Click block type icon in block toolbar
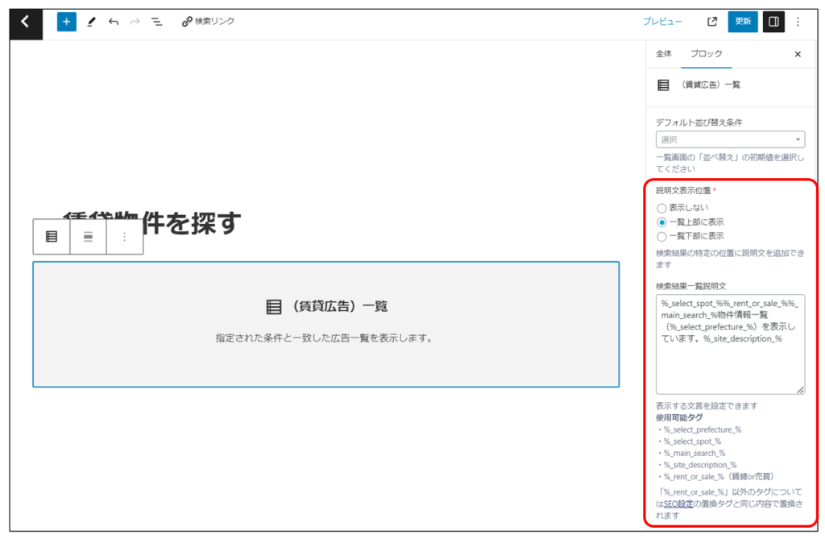The width and height of the screenshot is (825, 539). coord(52,237)
